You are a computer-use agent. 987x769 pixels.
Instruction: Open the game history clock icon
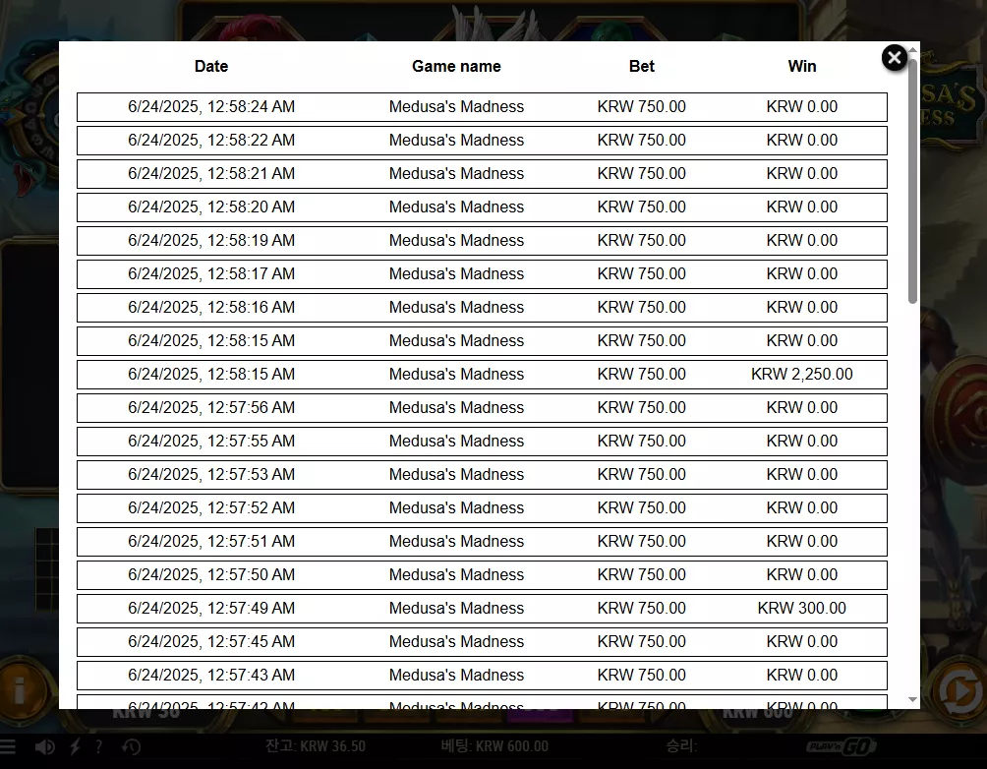click(131, 747)
